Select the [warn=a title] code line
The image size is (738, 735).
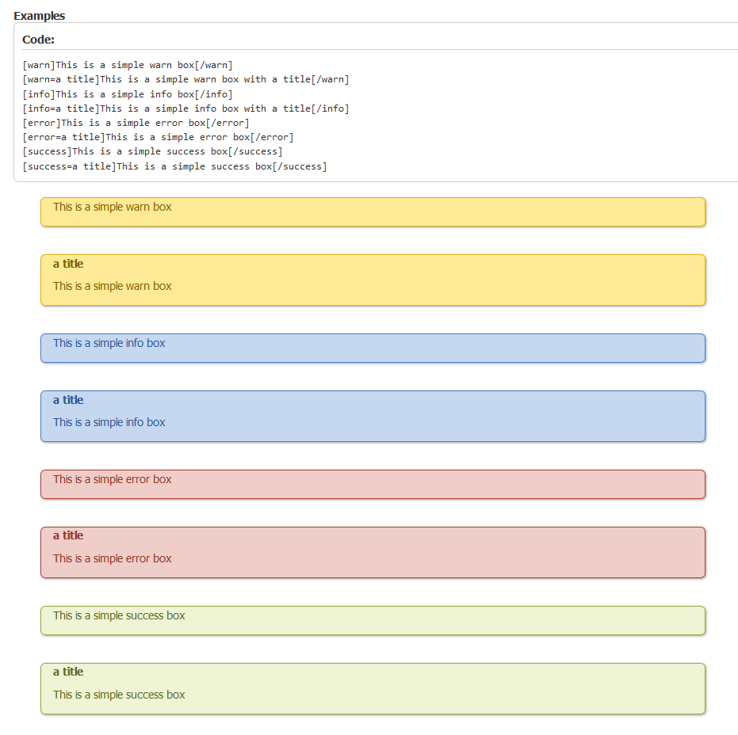click(x=185, y=79)
